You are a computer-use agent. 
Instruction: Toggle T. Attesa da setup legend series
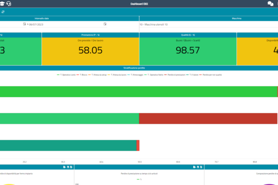coord(99,74)
